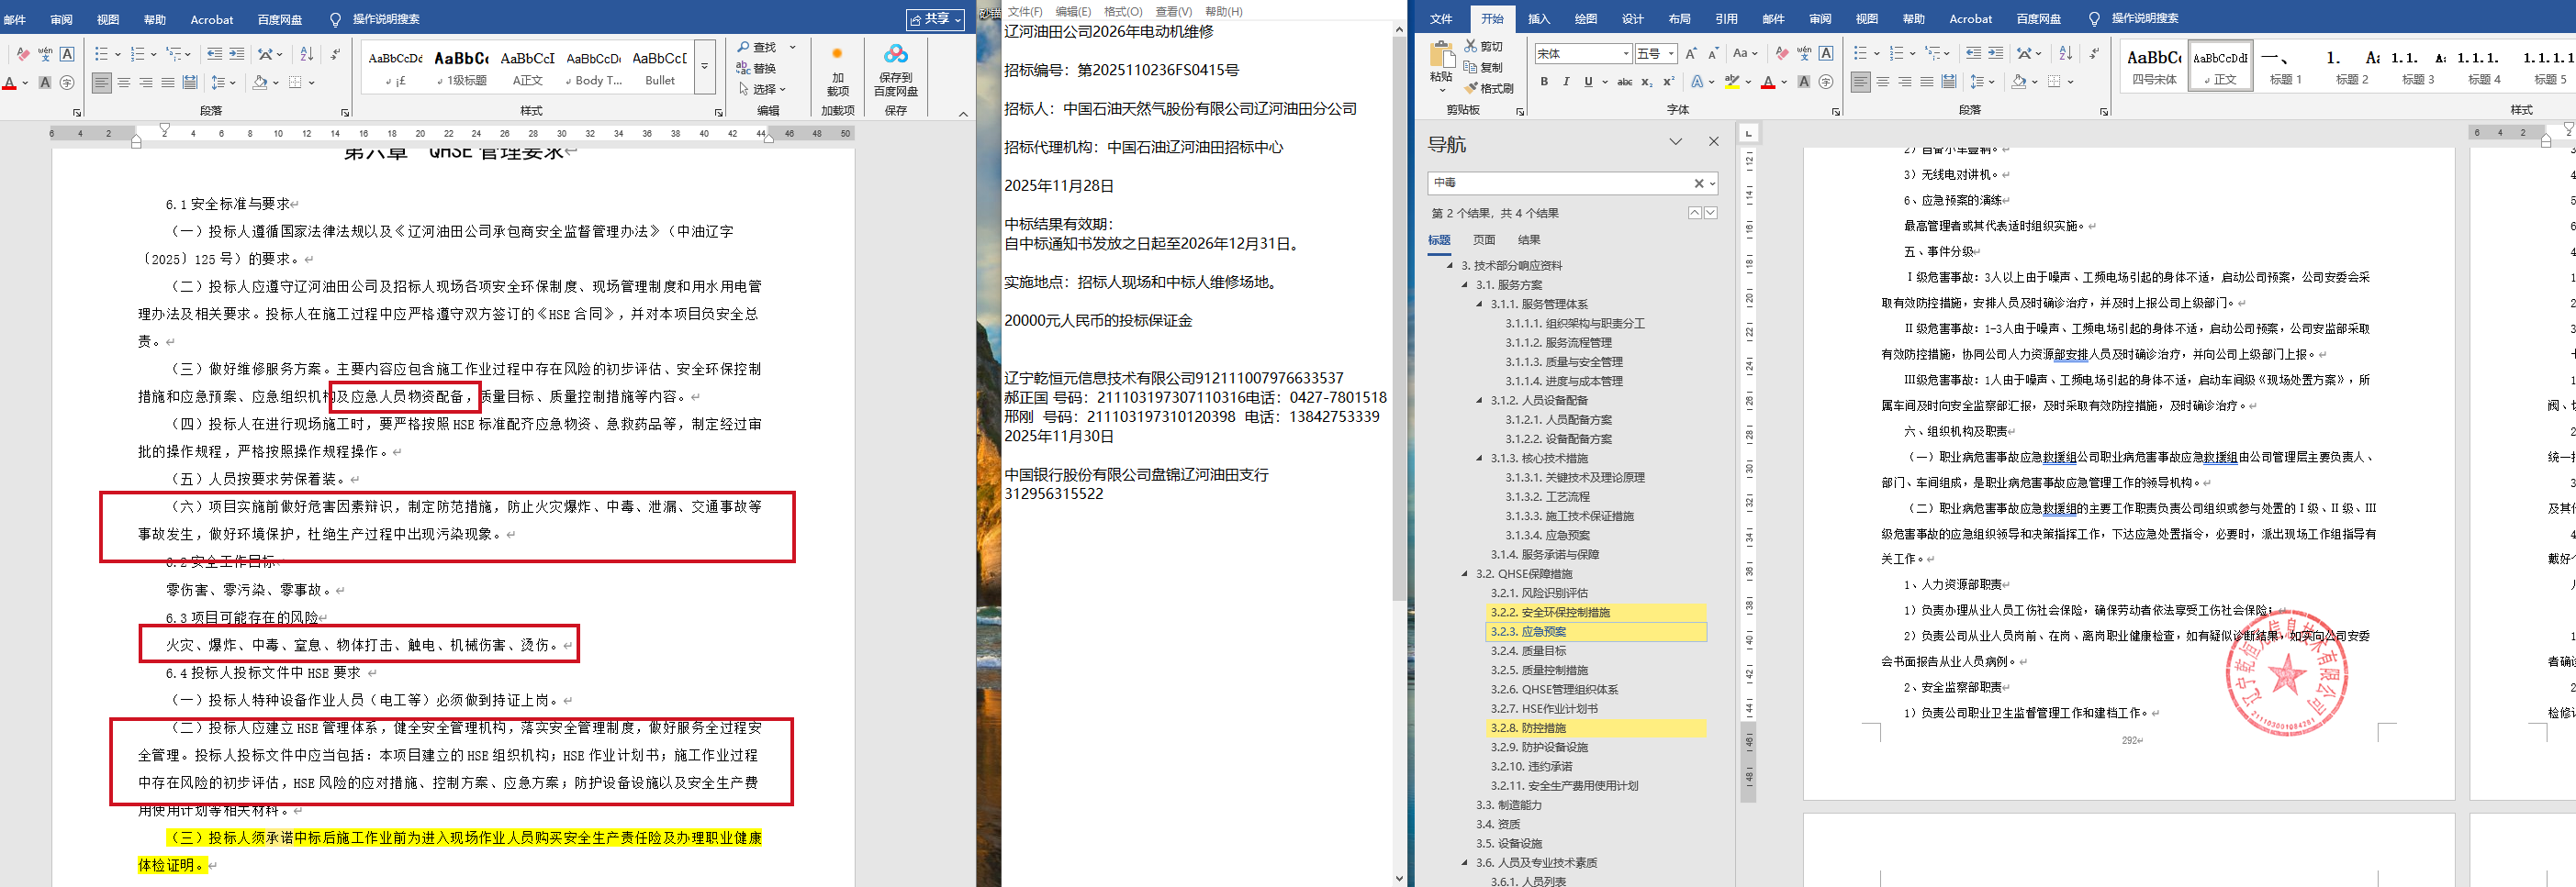2576x887 pixels.
Task: Open font name dropdown showing 宋体
Action: click(1626, 54)
